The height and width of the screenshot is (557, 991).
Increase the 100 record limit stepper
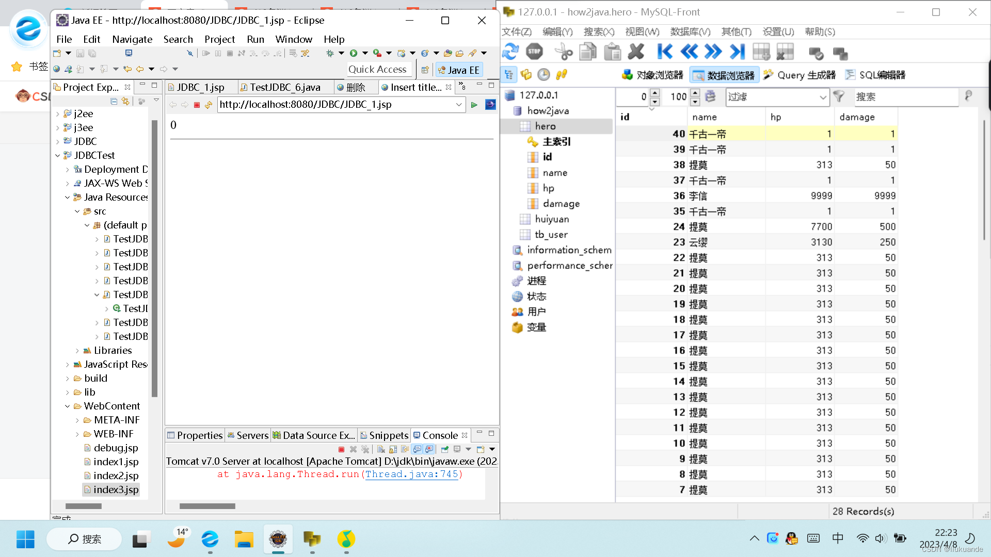pyautogui.click(x=695, y=93)
